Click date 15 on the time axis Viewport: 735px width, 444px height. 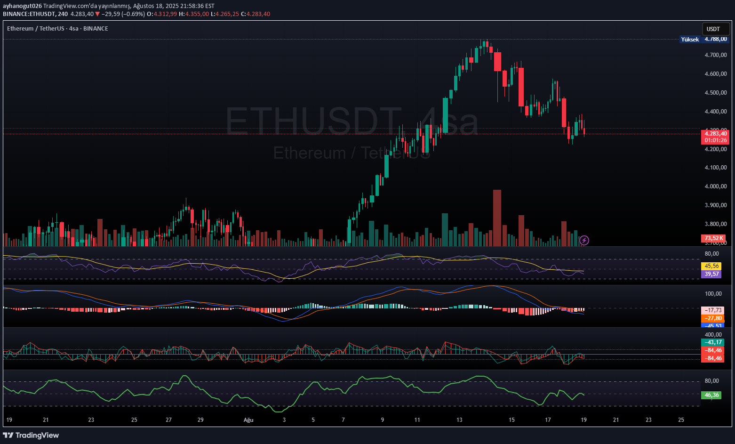click(512, 420)
